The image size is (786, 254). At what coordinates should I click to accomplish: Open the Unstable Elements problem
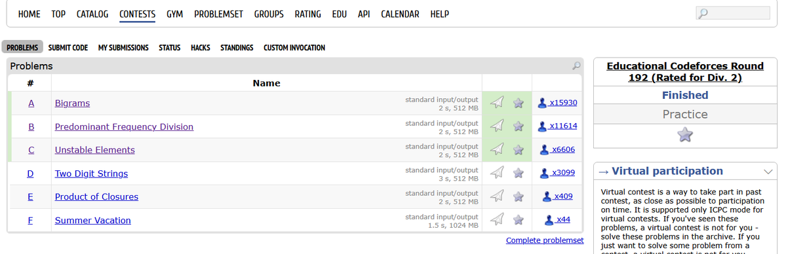[95, 150]
